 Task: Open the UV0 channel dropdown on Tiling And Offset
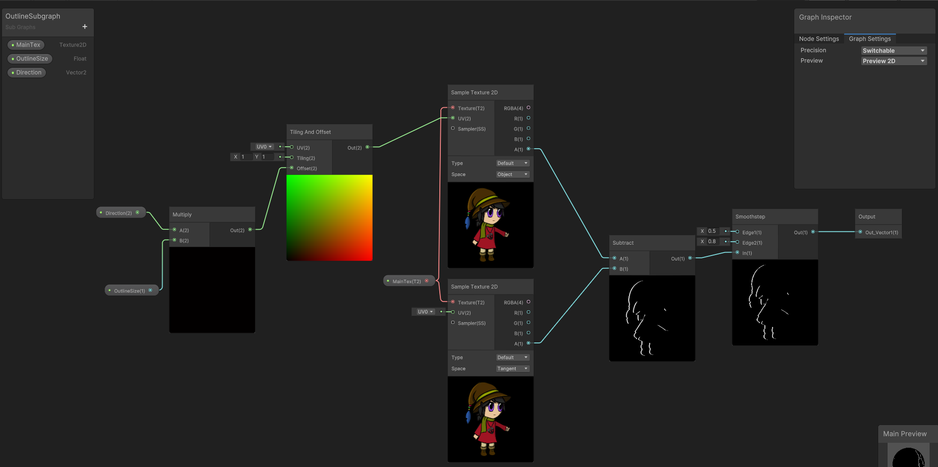tap(263, 146)
